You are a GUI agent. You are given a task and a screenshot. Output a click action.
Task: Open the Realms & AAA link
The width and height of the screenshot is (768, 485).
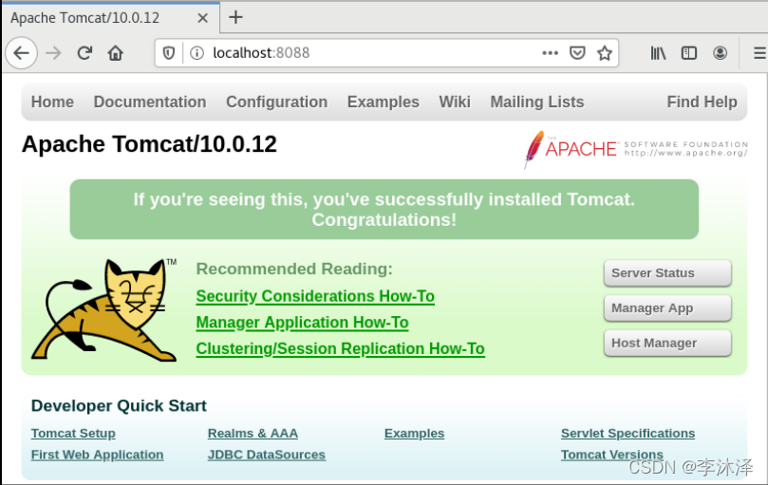253,434
